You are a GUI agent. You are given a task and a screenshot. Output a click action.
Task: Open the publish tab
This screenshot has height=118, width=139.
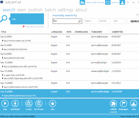pyautogui.click(x=35, y=10)
